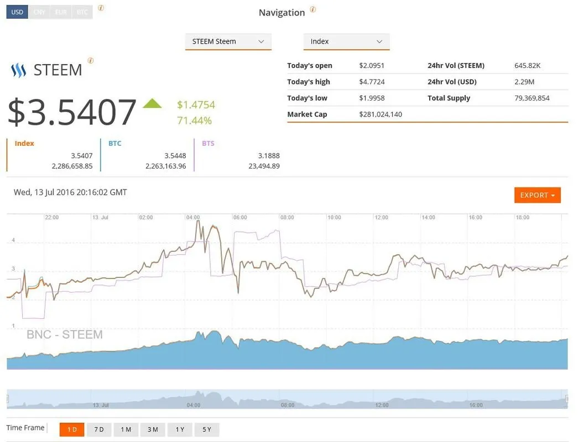Click the 18:00 label on main chart axis

[523, 217]
